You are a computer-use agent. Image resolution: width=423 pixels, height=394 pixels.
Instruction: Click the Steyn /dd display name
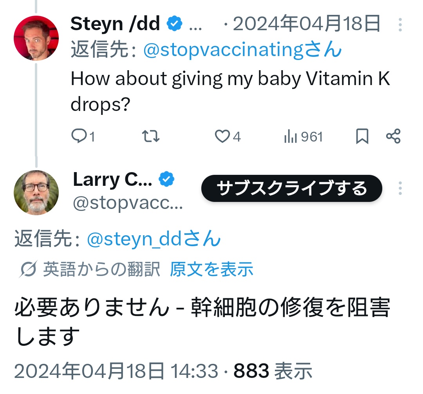(115, 24)
